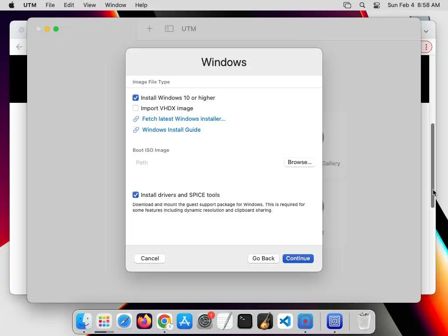Launch Firefox from the Dock
This screenshot has width=448, height=336.
pyautogui.click(x=144, y=321)
